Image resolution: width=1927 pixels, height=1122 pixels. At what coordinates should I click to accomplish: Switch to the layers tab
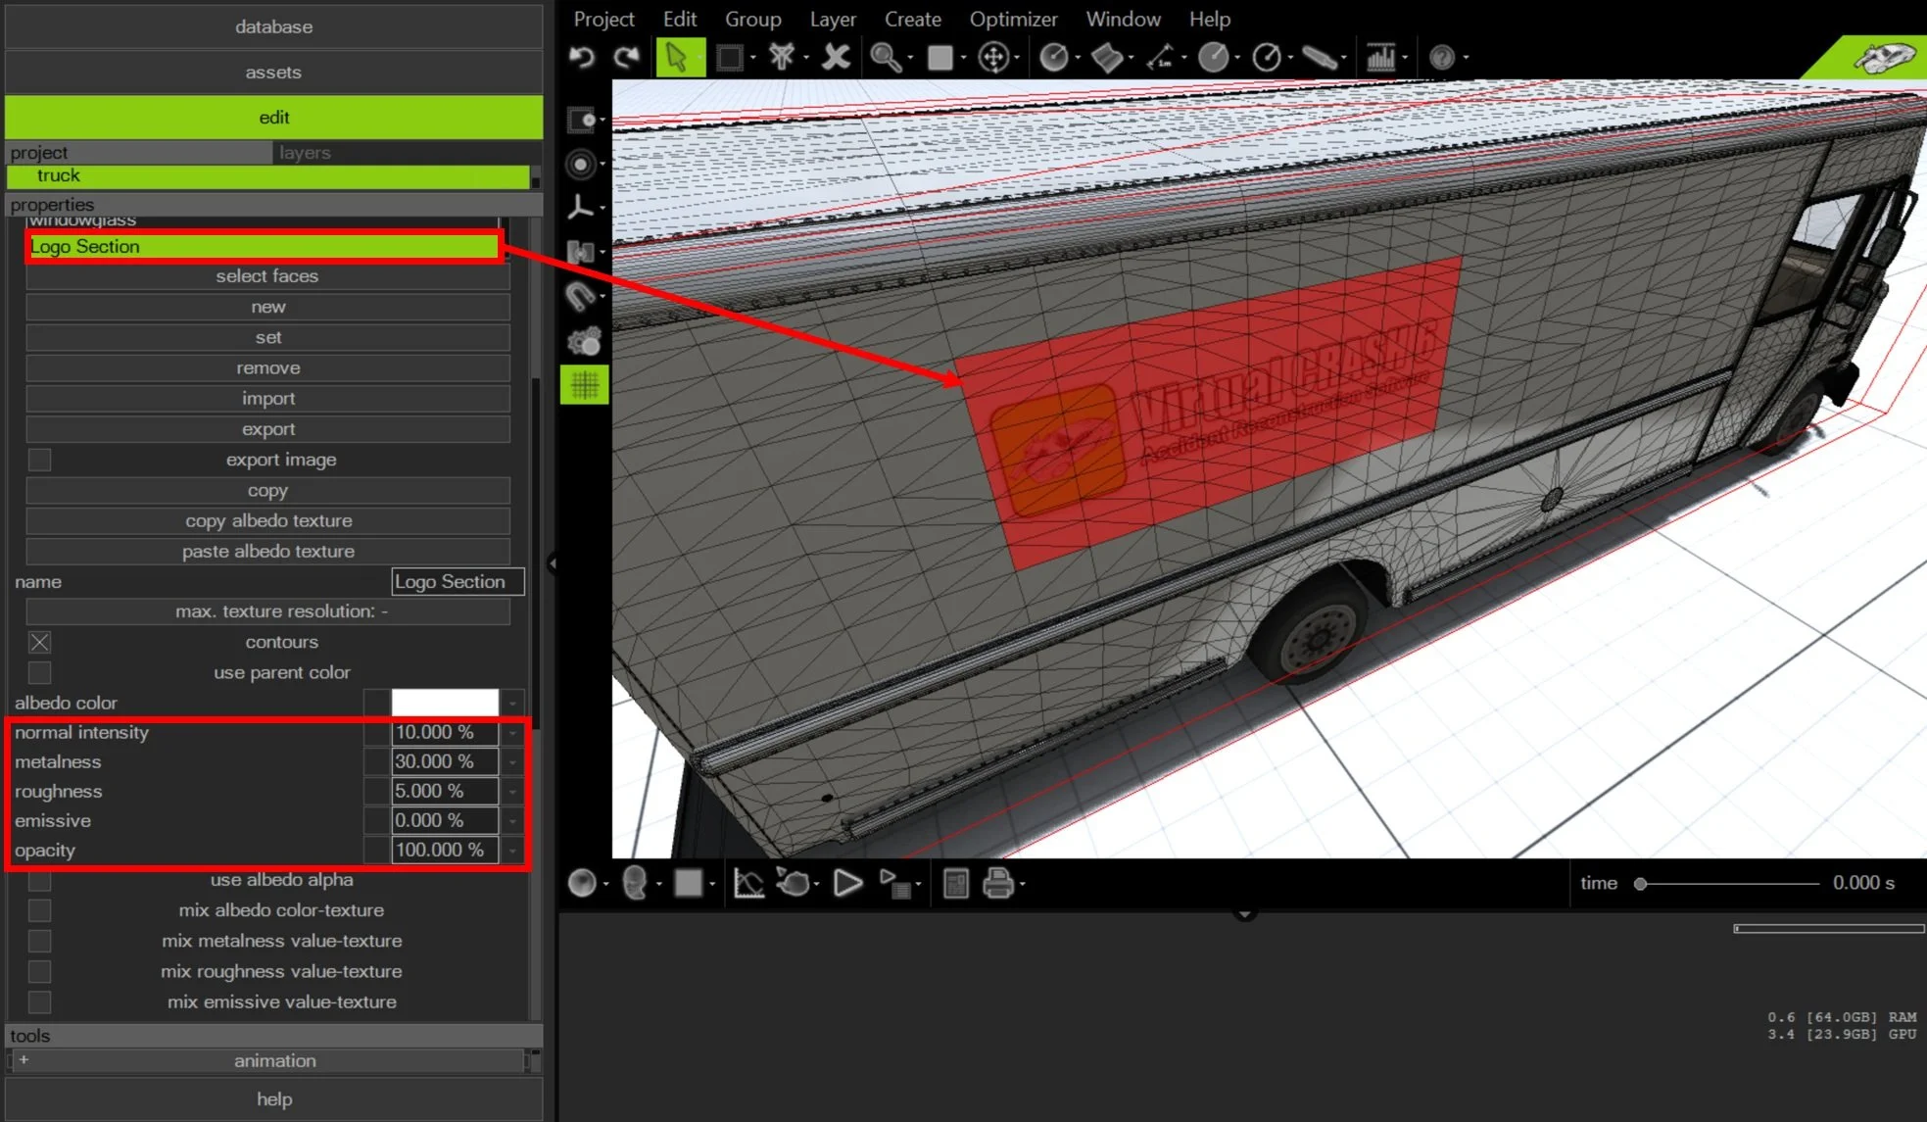[305, 153]
